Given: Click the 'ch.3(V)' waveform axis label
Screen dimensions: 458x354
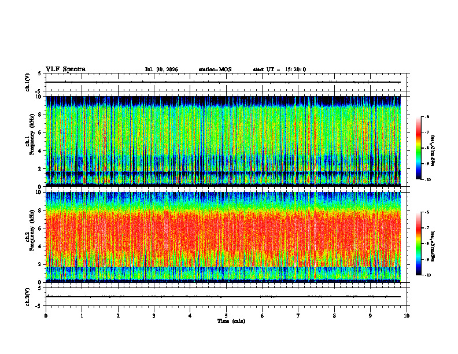Looking at the screenshot, I should [x=28, y=297].
